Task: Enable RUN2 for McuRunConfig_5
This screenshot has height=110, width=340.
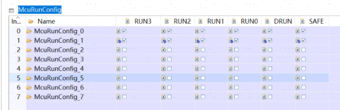Action: point(169,78)
